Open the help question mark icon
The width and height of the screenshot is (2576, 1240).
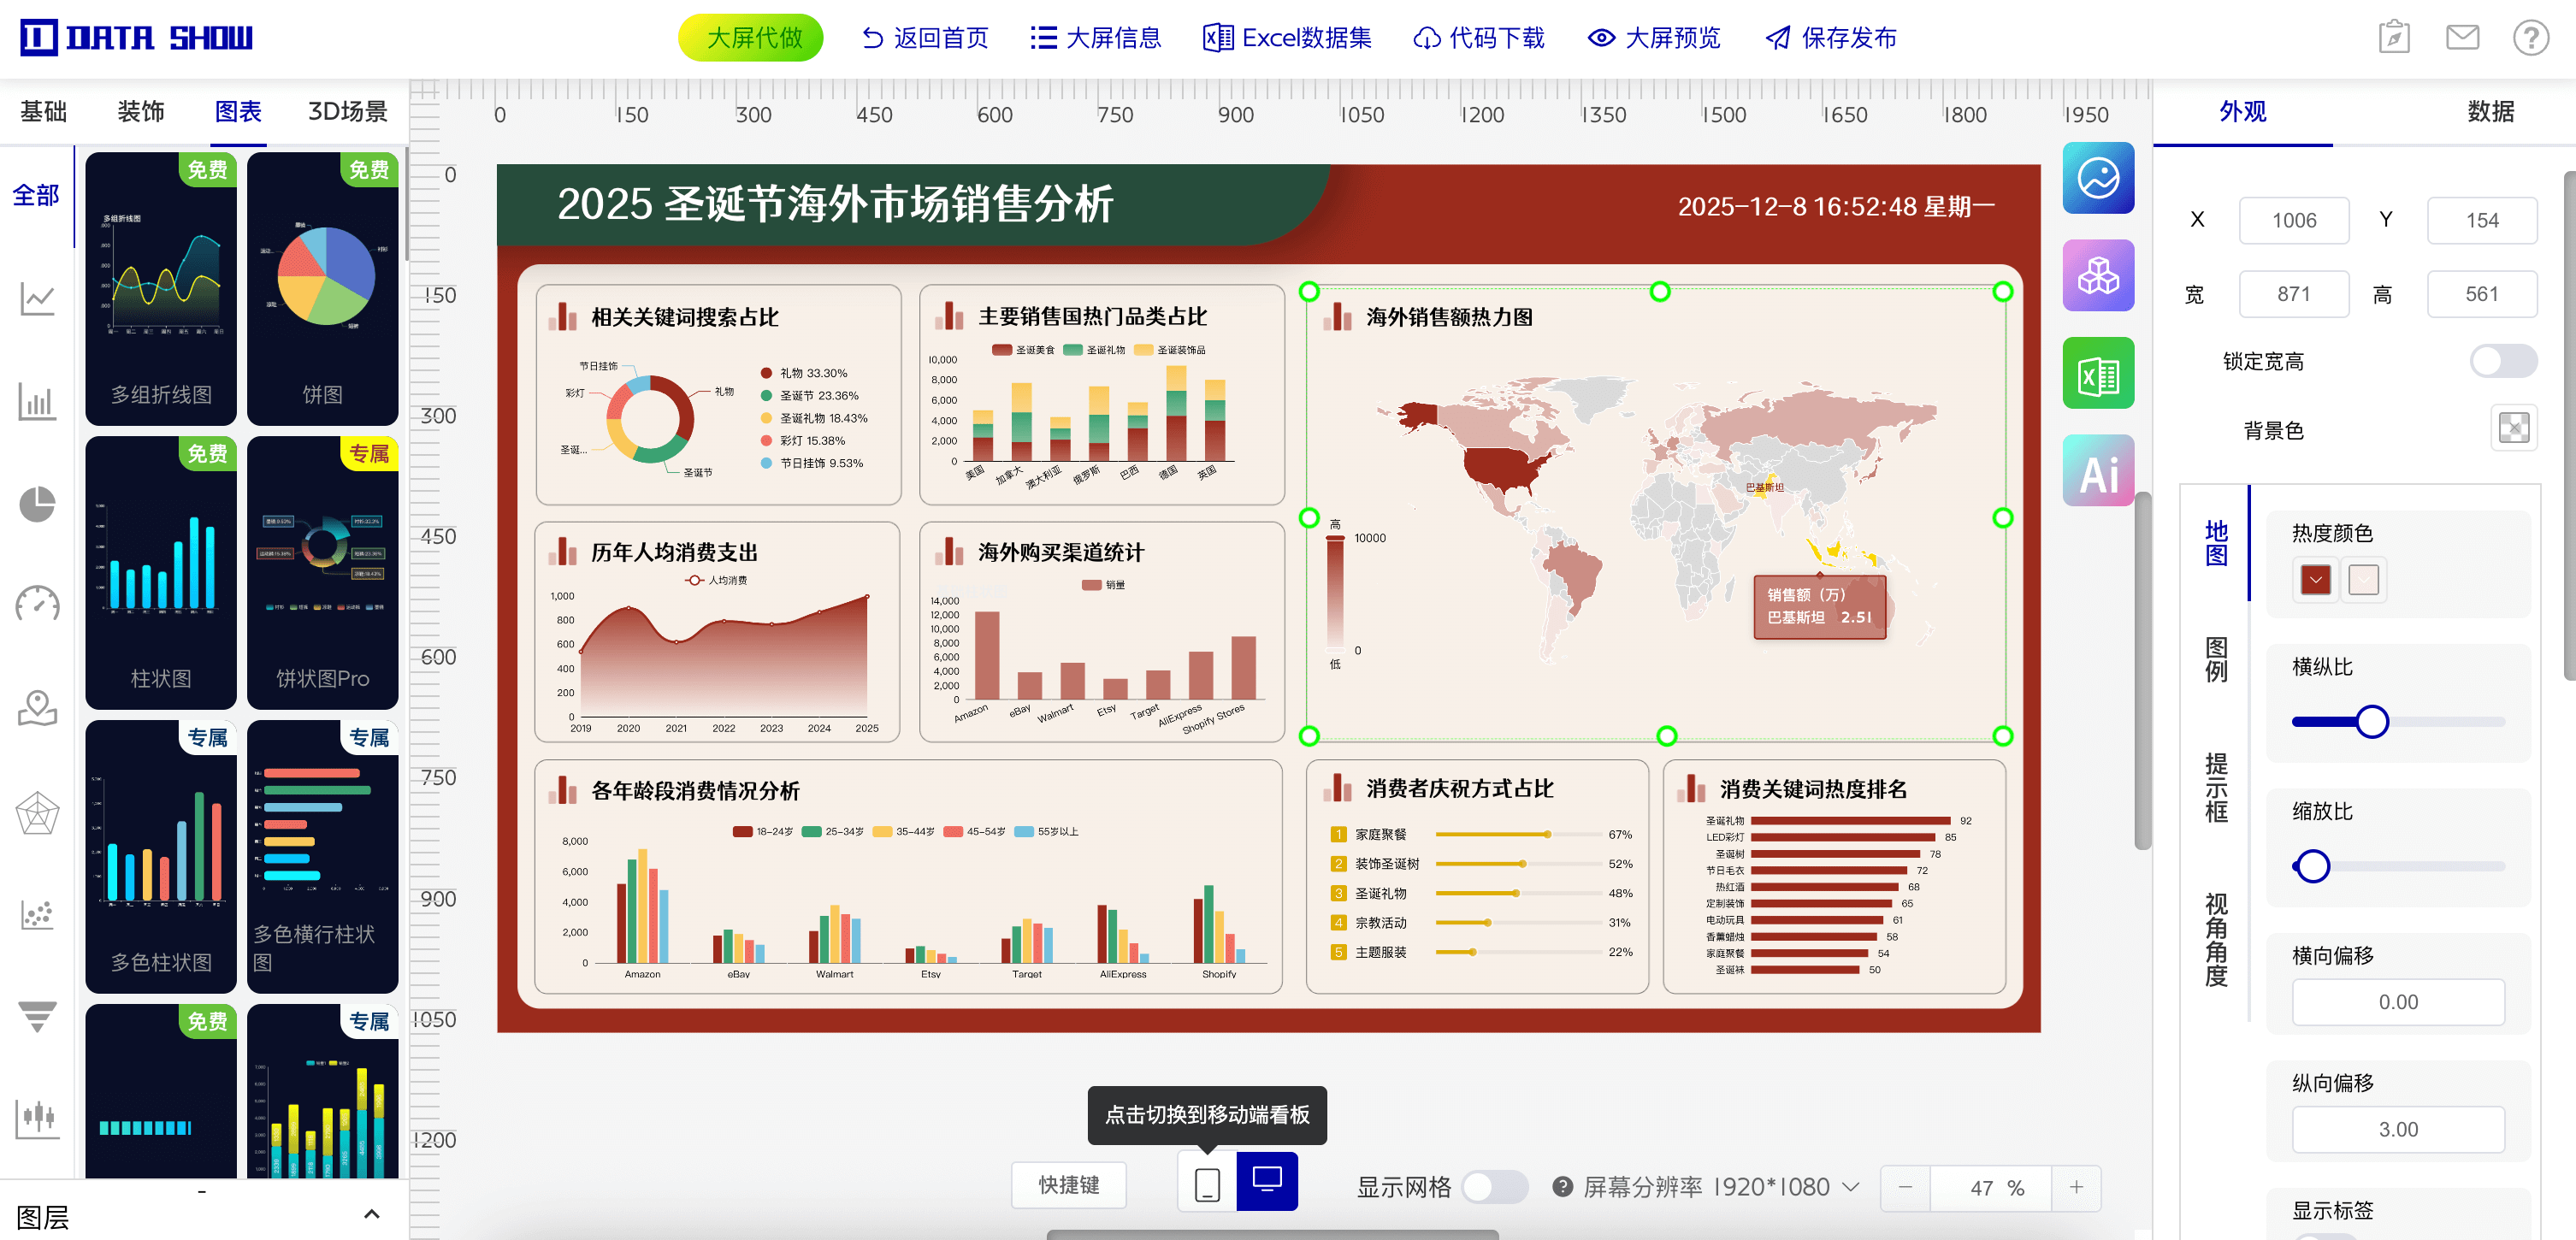pyautogui.click(x=2529, y=38)
